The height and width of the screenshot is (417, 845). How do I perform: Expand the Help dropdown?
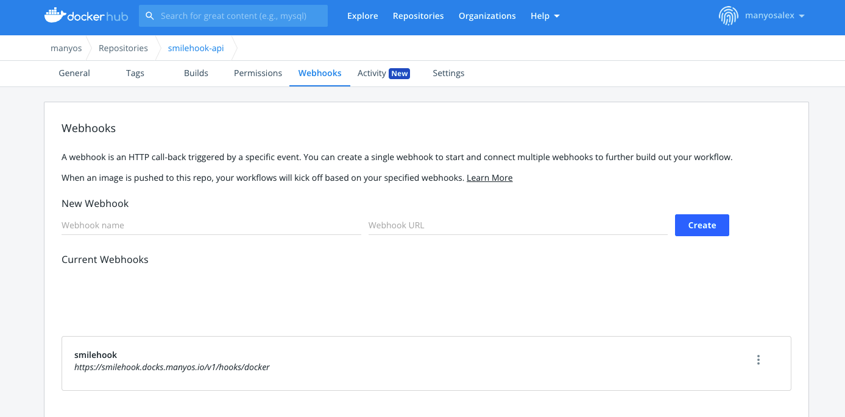click(544, 16)
